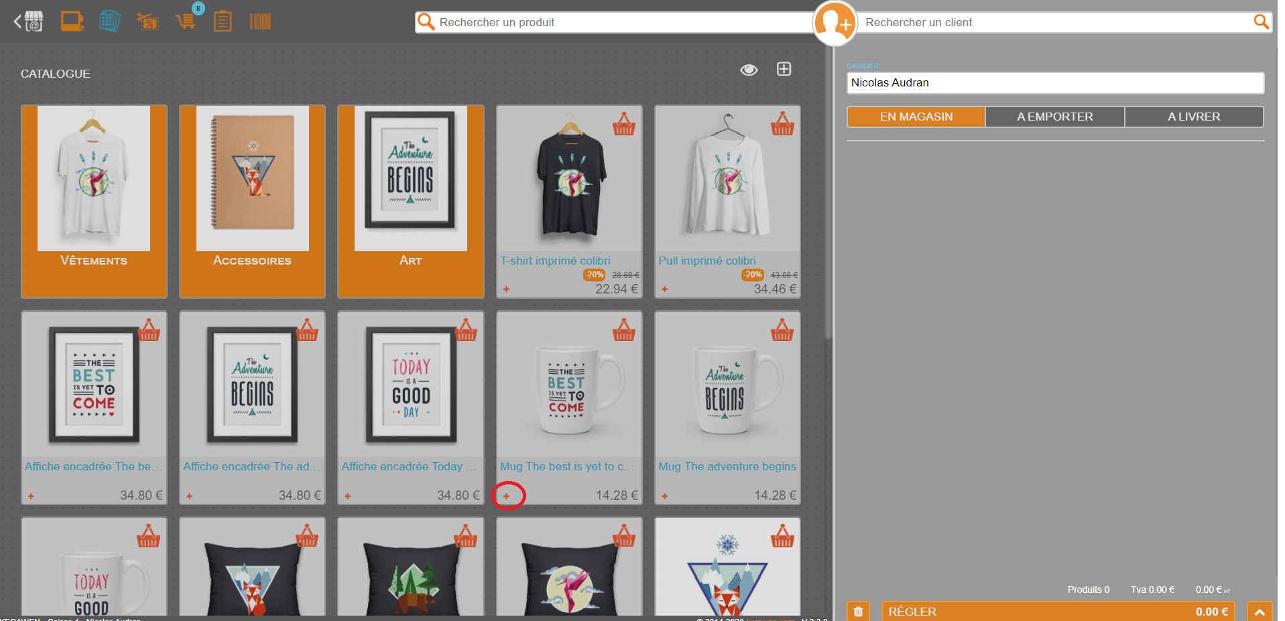
Task: Click the Tva 0.00 € summary text
Action: point(1152,590)
